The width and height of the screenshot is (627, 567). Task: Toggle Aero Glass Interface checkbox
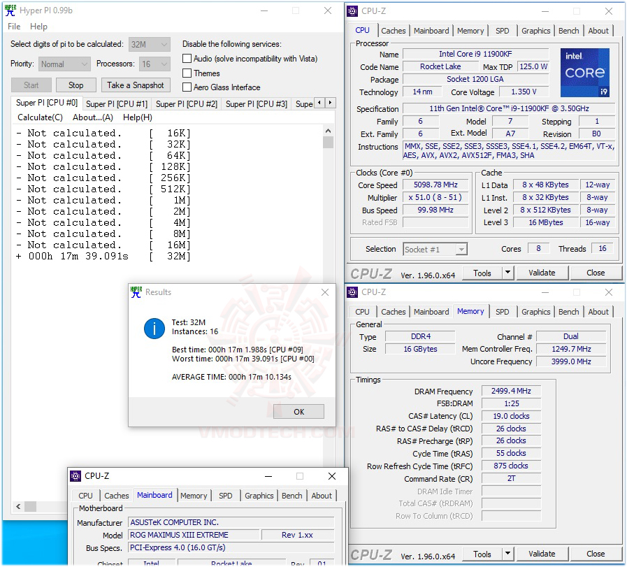pos(187,87)
